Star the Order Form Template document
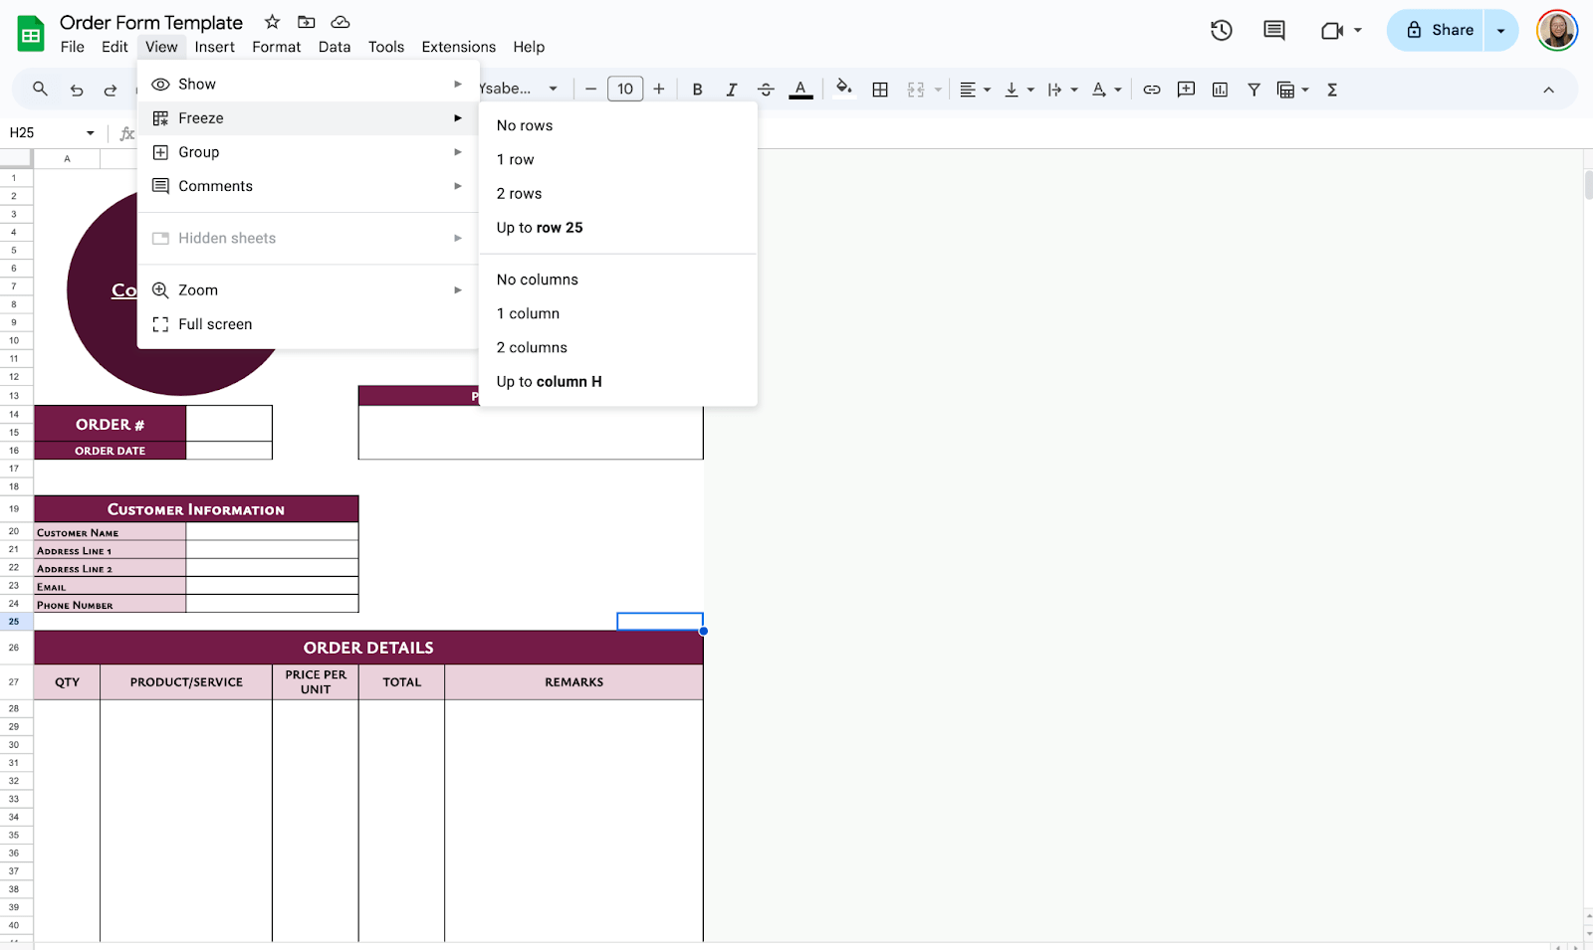1593x950 pixels. coord(272,22)
